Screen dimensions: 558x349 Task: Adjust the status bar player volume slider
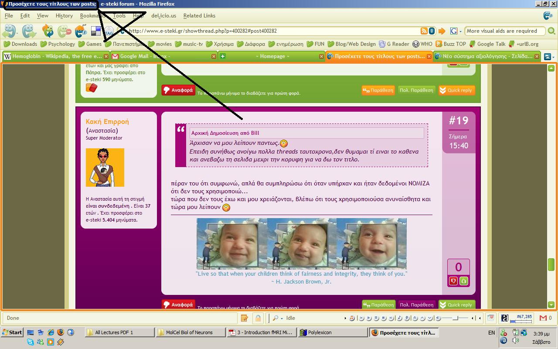(x=456, y=318)
